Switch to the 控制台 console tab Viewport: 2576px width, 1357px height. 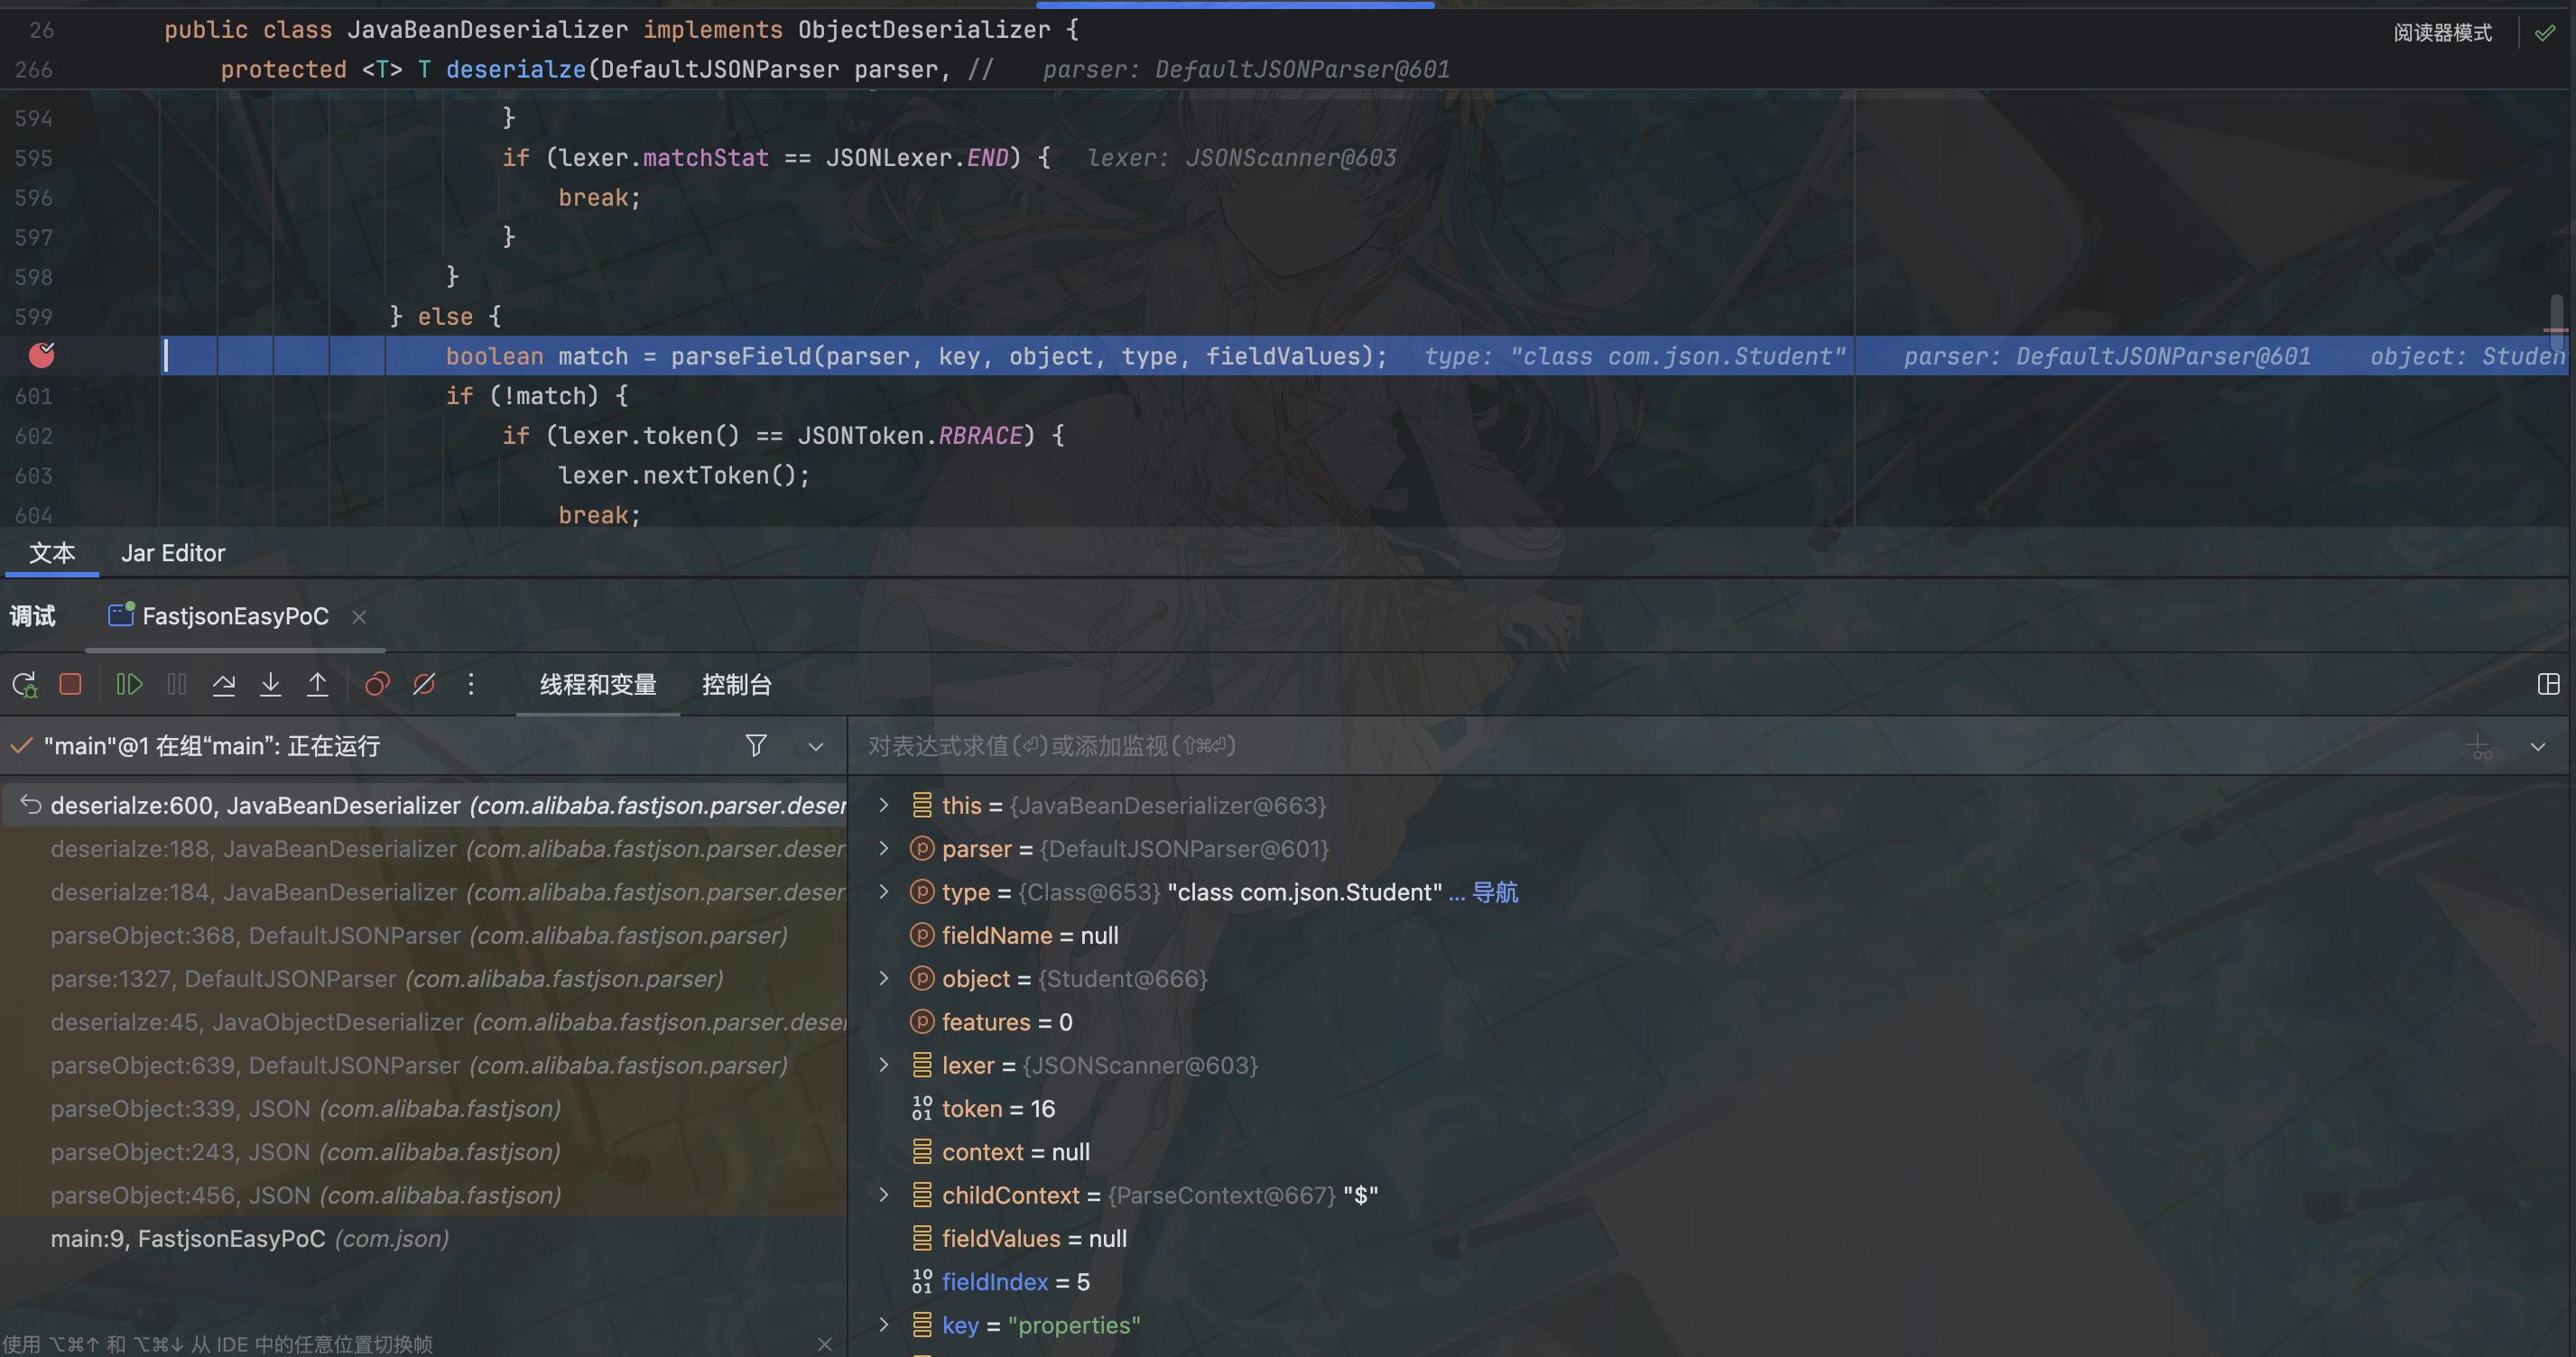pos(736,685)
